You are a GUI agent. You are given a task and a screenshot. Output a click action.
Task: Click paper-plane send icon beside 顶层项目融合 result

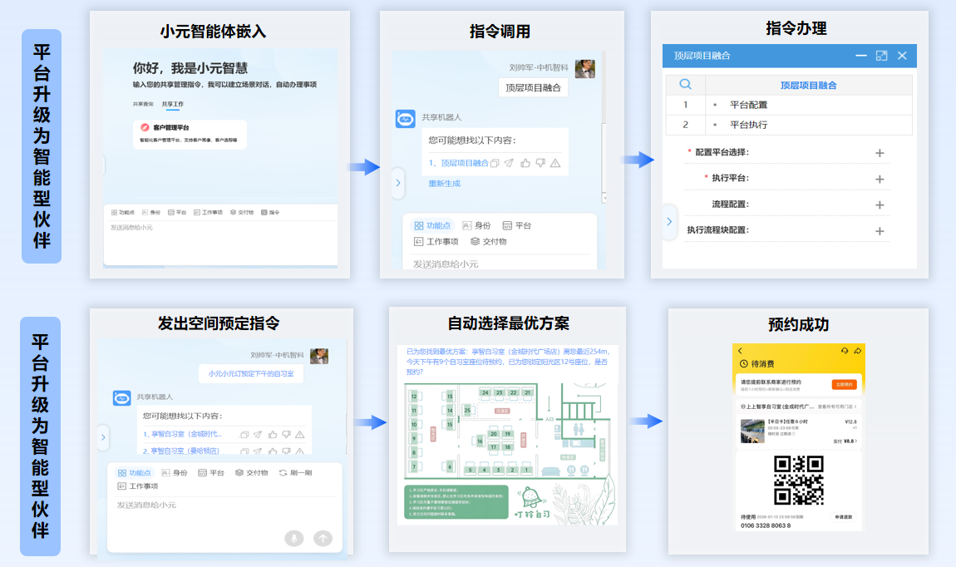tap(510, 163)
